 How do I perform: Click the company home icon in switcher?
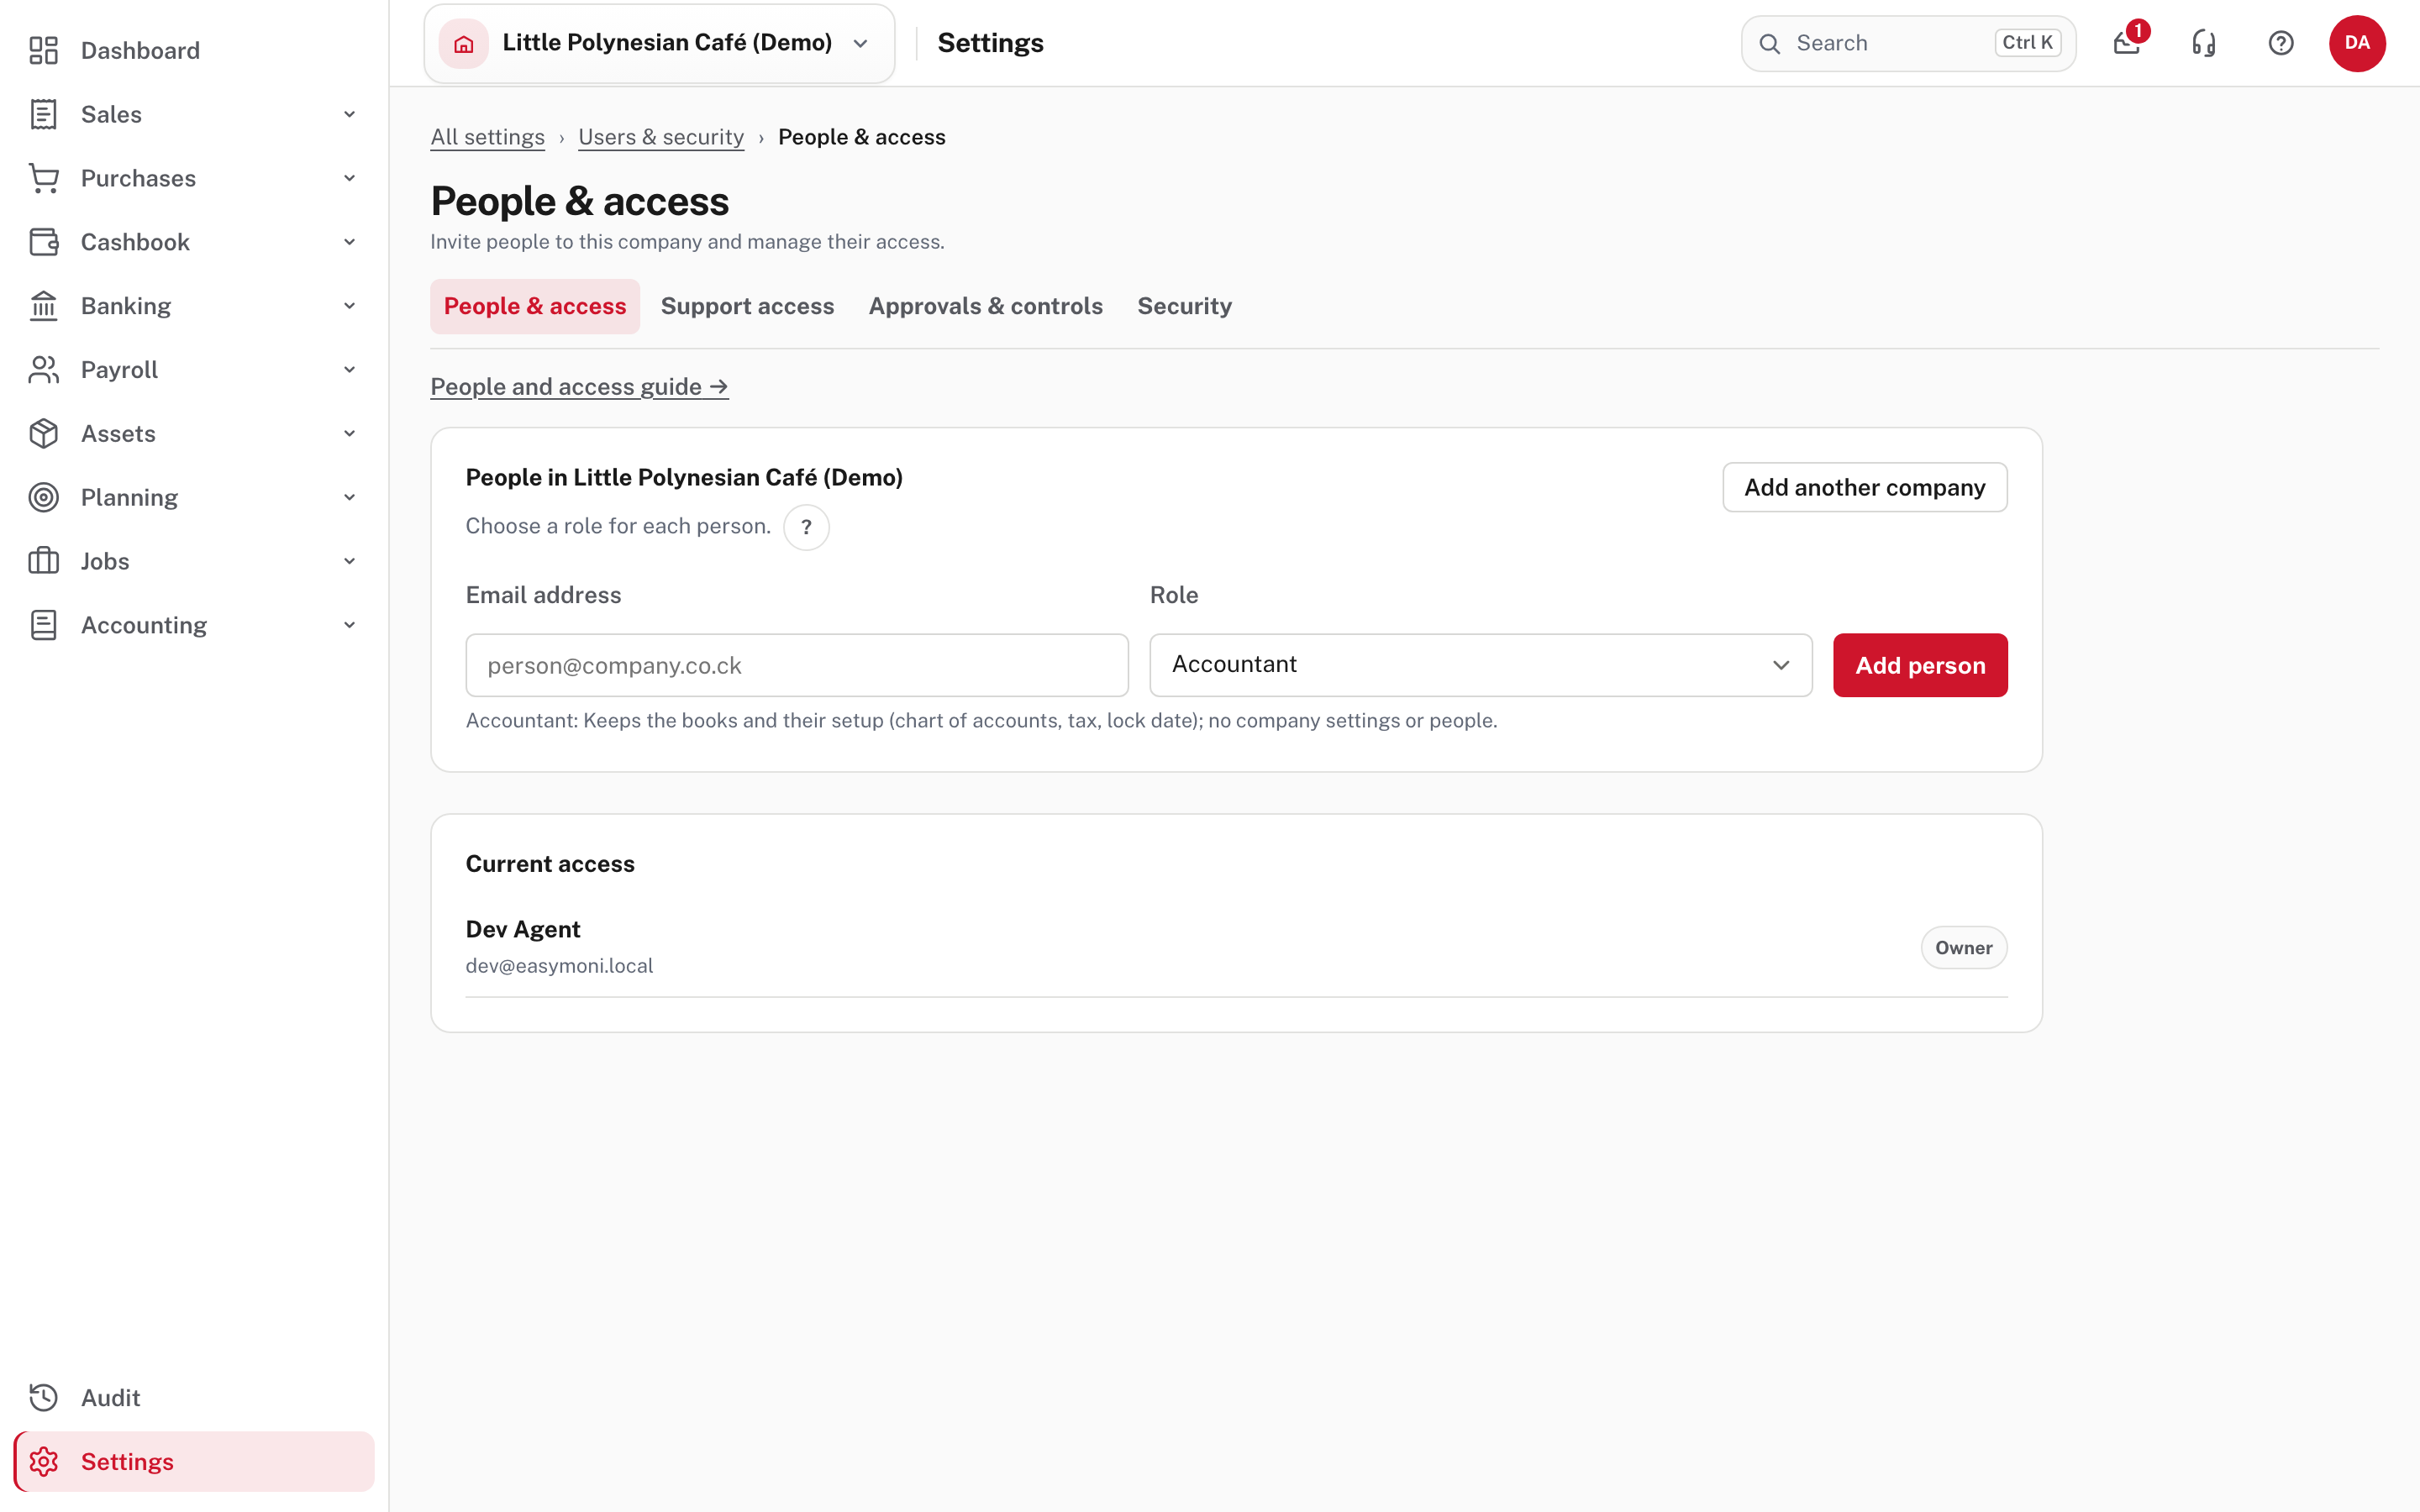coord(463,43)
